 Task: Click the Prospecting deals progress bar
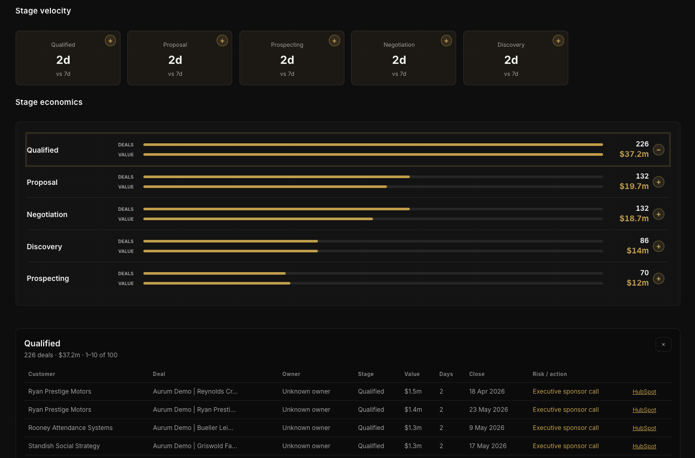click(373, 274)
